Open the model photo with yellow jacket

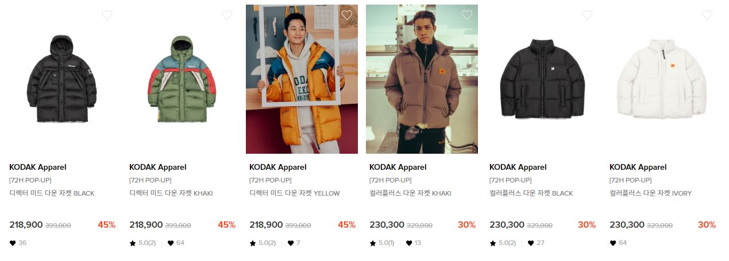coord(302,79)
